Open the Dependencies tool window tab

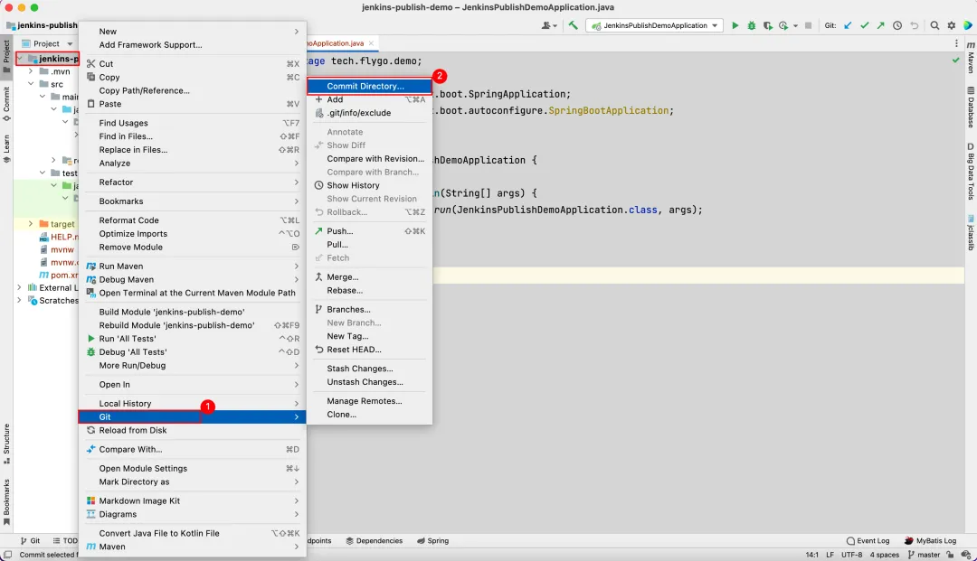coord(374,540)
